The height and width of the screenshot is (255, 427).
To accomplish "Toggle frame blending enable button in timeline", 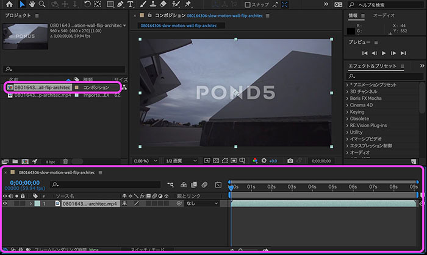I will (194, 185).
